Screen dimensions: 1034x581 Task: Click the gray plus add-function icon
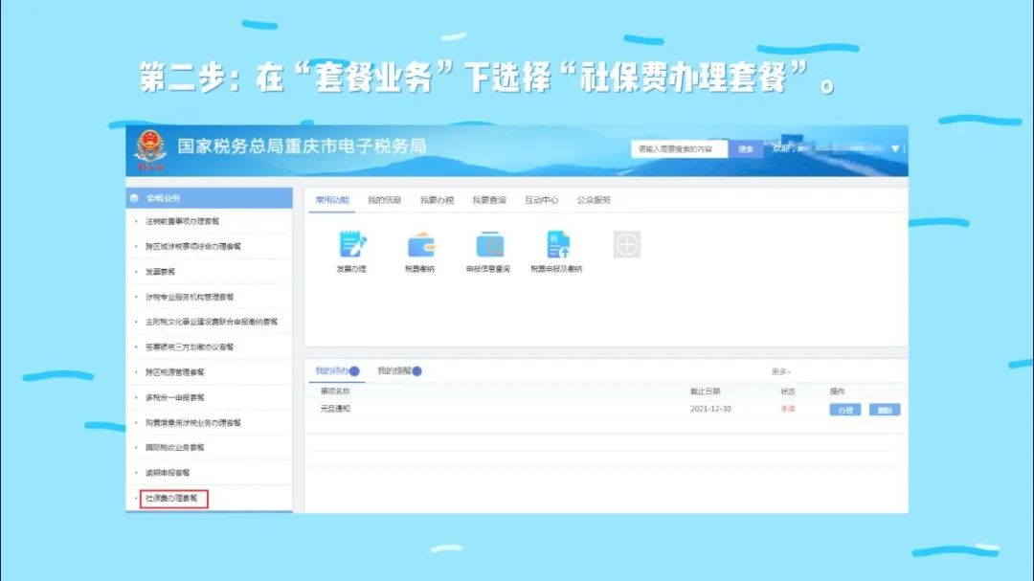tap(626, 245)
